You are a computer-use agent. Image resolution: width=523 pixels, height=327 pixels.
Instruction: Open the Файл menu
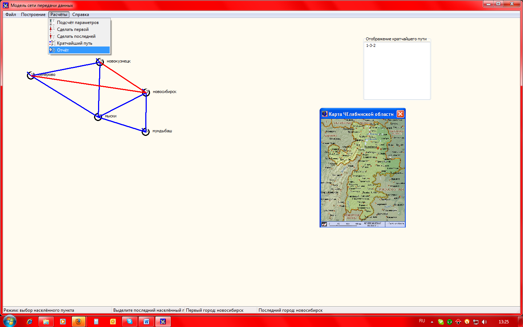pos(11,15)
